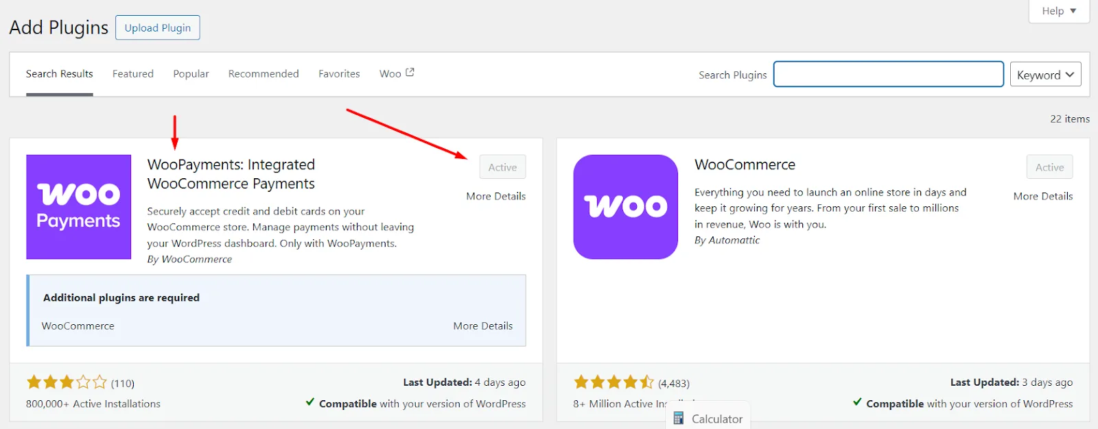Click the (110) ratings count

[123, 383]
